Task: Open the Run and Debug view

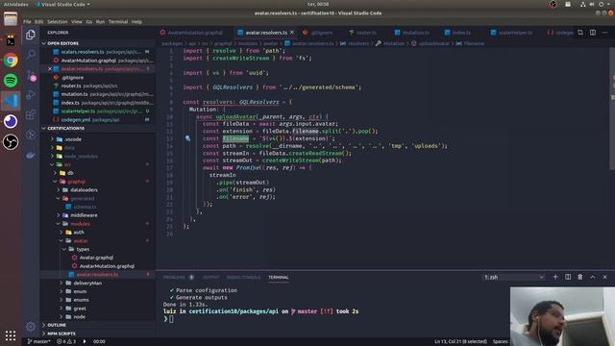Action: [x=31, y=94]
